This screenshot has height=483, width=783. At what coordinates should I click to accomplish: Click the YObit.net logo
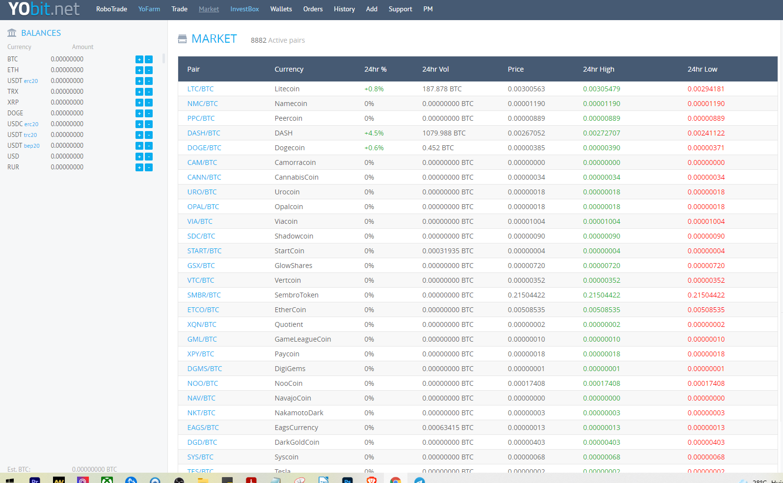click(44, 9)
